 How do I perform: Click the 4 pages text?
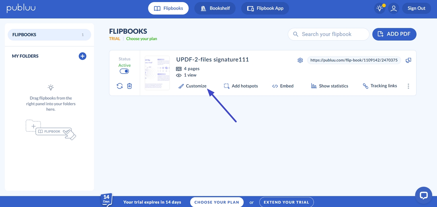tap(192, 69)
